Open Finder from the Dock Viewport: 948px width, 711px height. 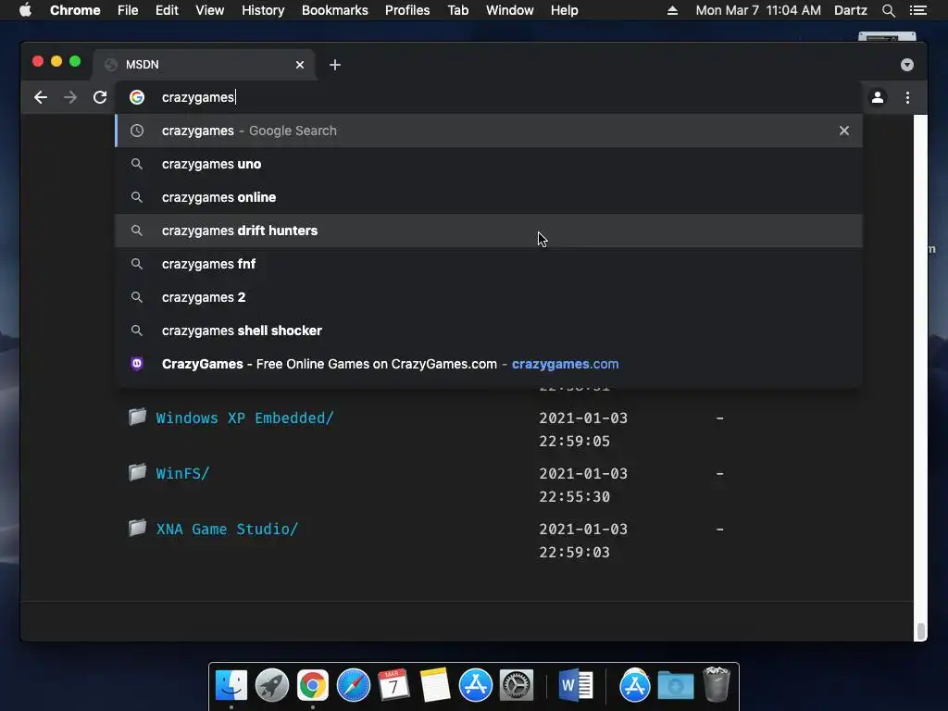231,686
